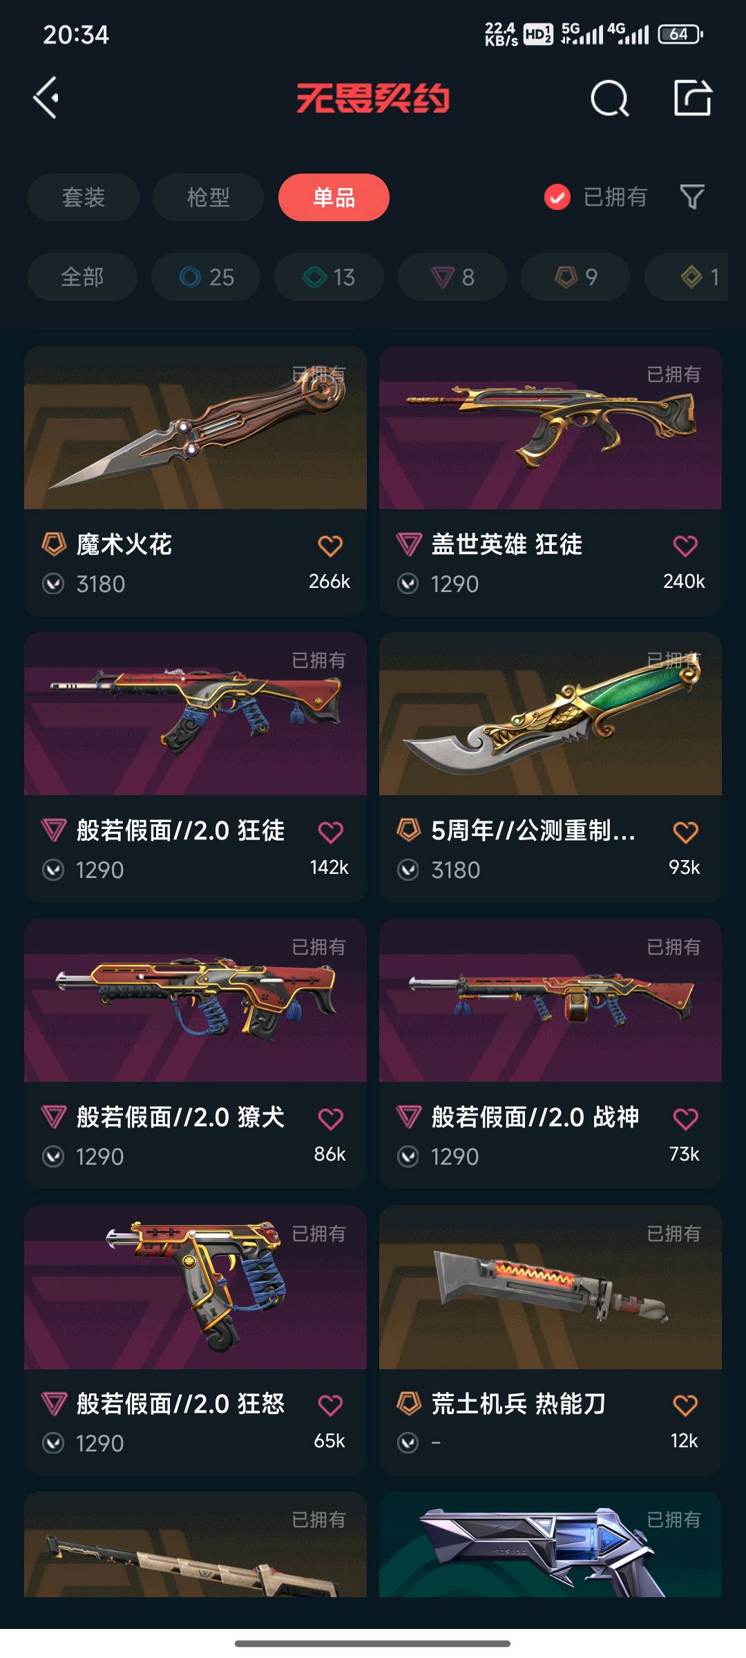
Task: Open the filter funnel icon
Action: pos(692,198)
